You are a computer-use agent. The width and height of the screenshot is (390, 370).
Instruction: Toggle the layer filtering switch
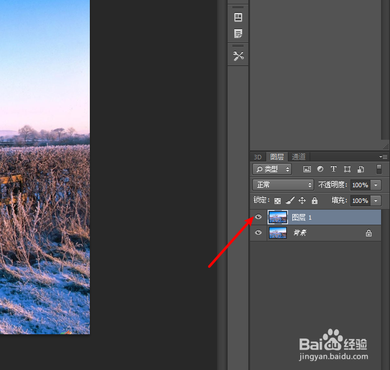[379, 169]
